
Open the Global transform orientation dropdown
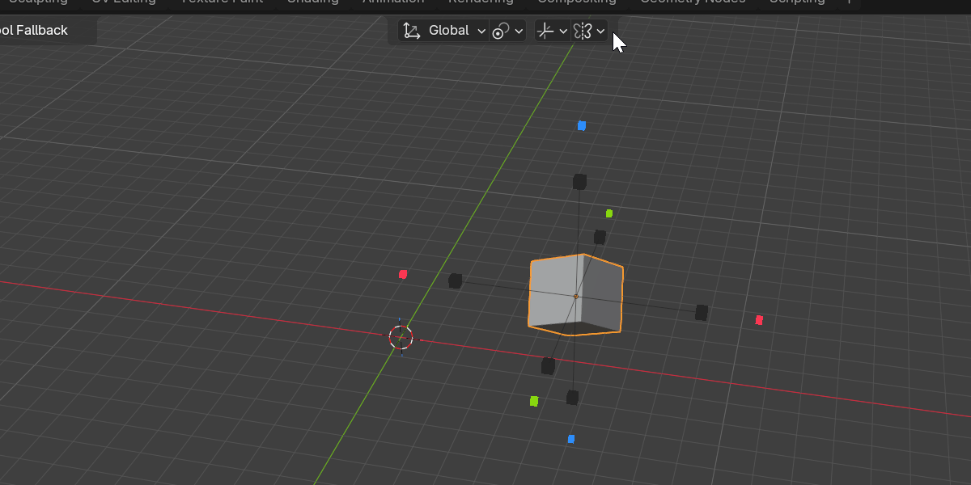click(443, 31)
